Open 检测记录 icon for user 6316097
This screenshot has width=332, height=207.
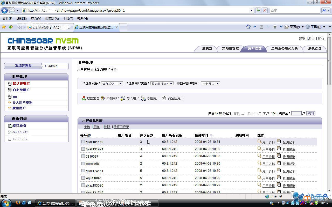pyautogui.click(x=279, y=156)
